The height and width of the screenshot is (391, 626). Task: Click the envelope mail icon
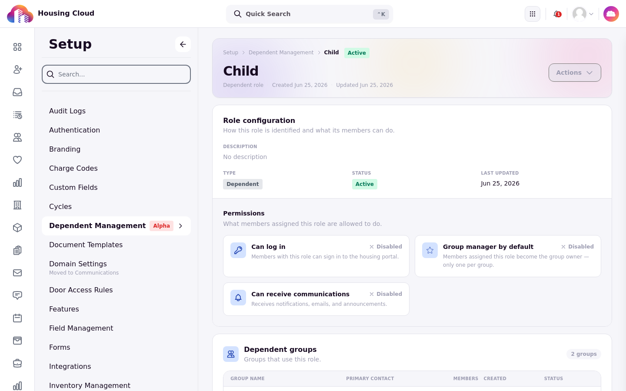pyautogui.click(x=17, y=273)
